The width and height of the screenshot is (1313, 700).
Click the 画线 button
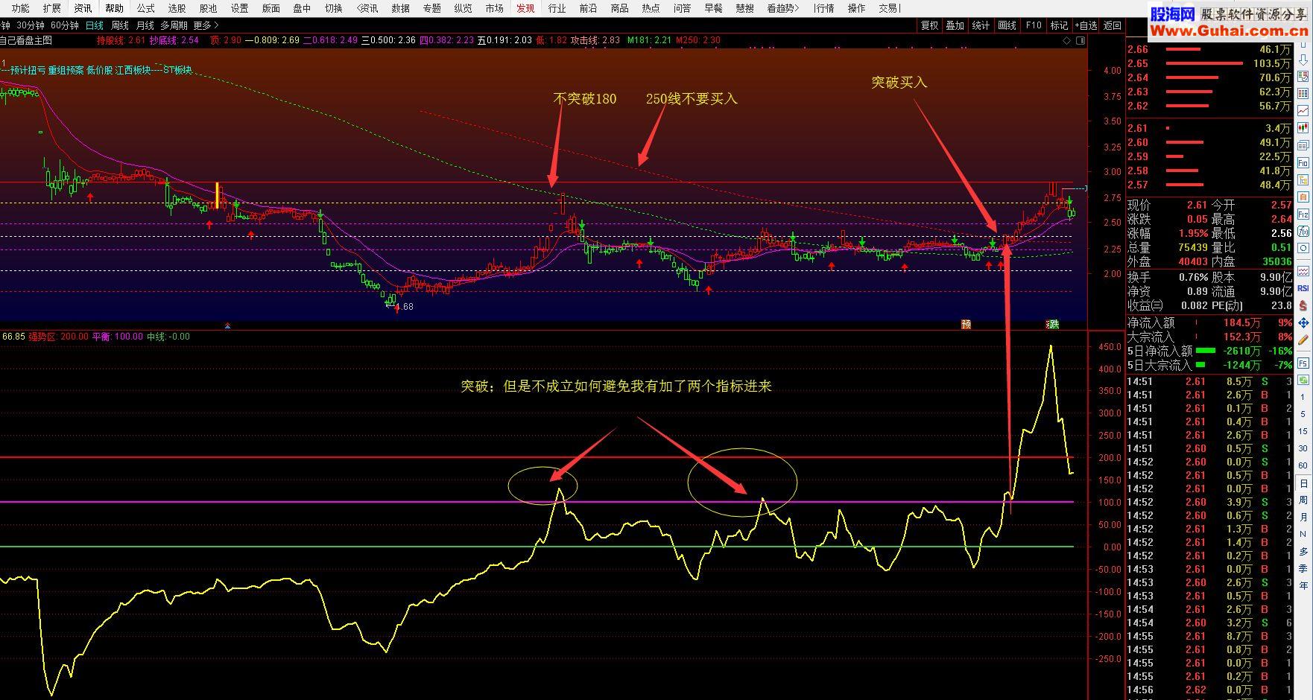point(1007,25)
